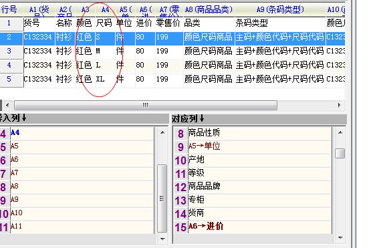This screenshot has height=248, width=377.
Task: Click the table's horizontal scrollbar right arrow
Action: click(x=340, y=106)
